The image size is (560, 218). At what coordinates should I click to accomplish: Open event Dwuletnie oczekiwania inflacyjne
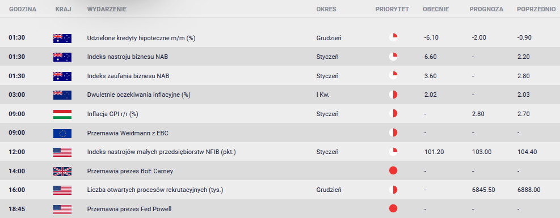139,95
